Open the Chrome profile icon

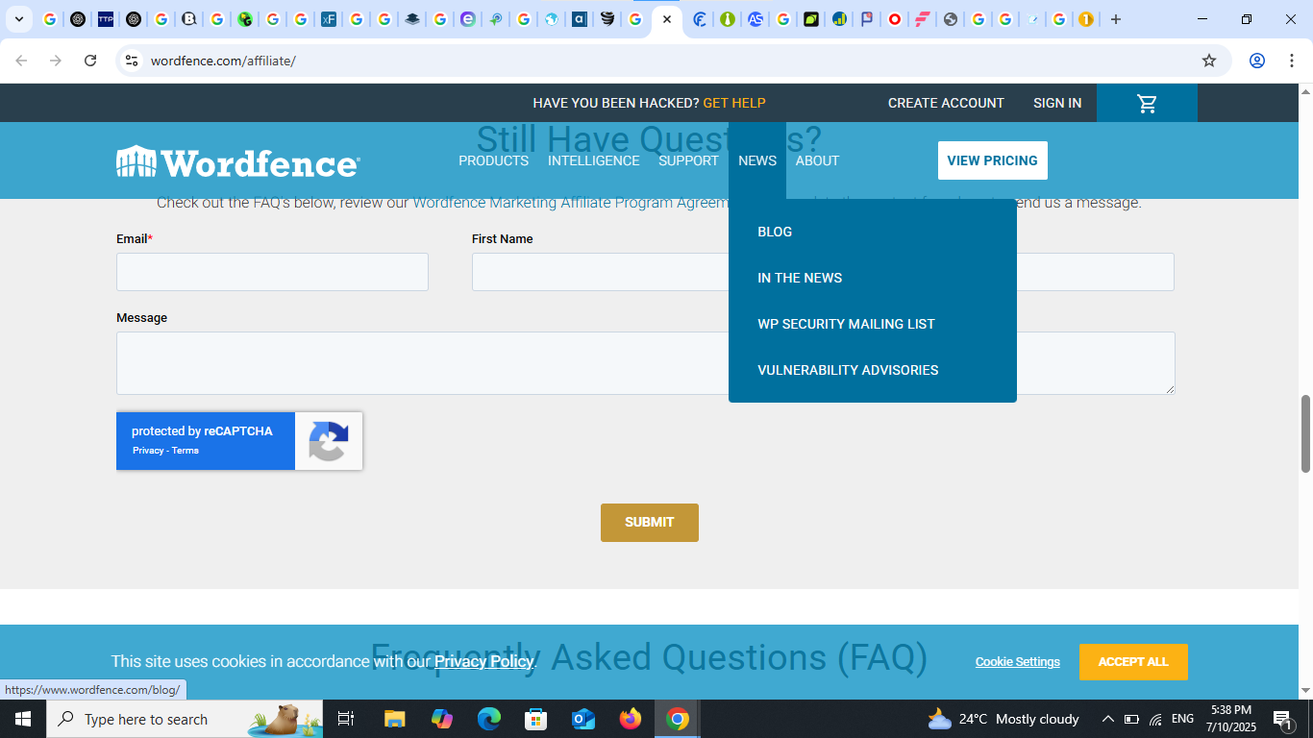1256,61
